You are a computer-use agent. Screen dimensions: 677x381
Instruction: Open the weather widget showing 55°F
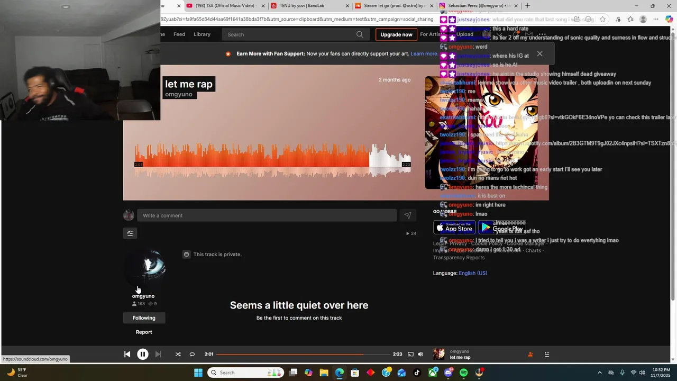(x=17, y=373)
